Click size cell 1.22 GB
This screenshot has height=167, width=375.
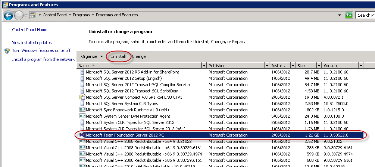(312, 135)
